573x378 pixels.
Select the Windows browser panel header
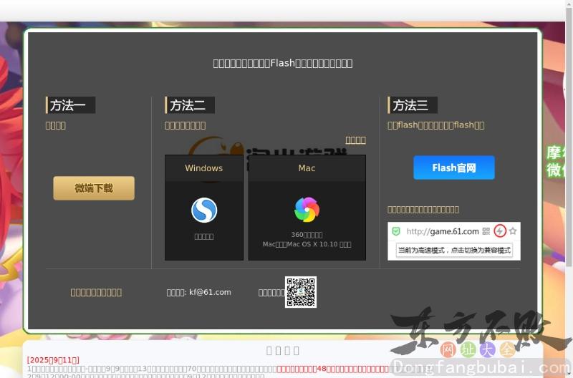click(x=204, y=168)
